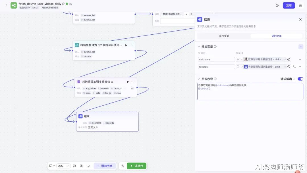Collapse the 输出变量 section
The height and width of the screenshot is (173, 307).
pyautogui.click(x=198, y=47)
